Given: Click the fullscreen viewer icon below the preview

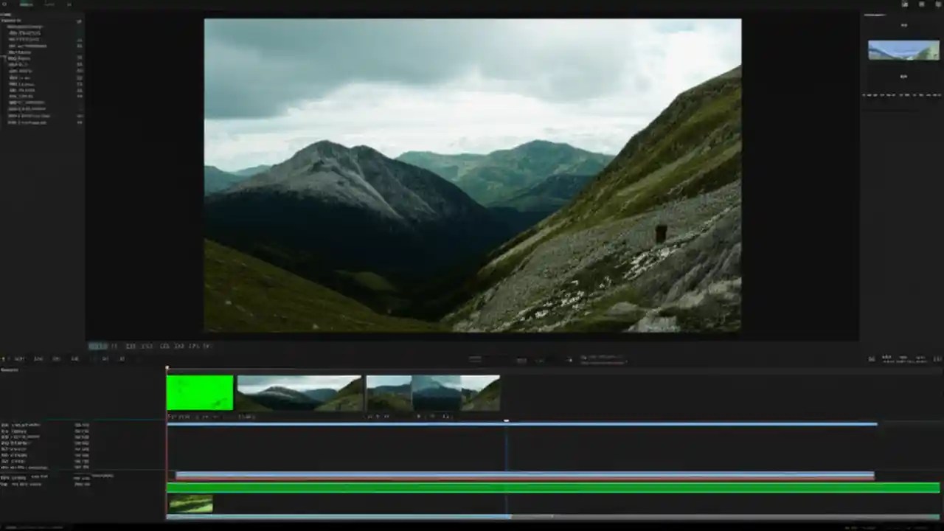Looking at the screenshot, I should [x=194, y=346].
